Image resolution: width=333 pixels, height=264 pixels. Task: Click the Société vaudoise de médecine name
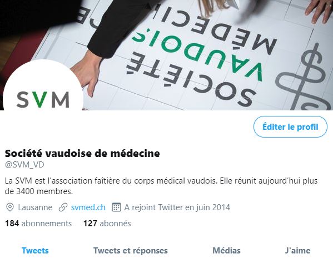(82, 154)
